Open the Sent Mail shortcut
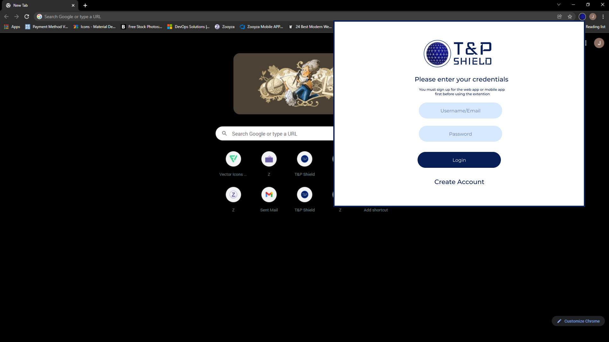Viewport: 609px width, 342px height. click(x=269, y=195)
